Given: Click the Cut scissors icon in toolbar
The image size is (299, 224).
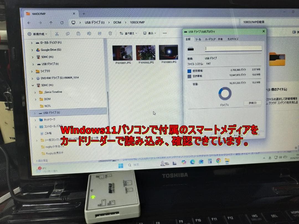Looking at the screenshot, I should point(57,34).
